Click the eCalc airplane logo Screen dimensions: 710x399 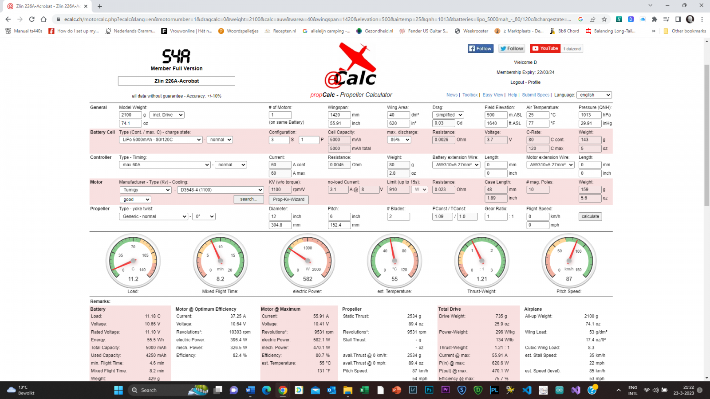tap(351, 66)
